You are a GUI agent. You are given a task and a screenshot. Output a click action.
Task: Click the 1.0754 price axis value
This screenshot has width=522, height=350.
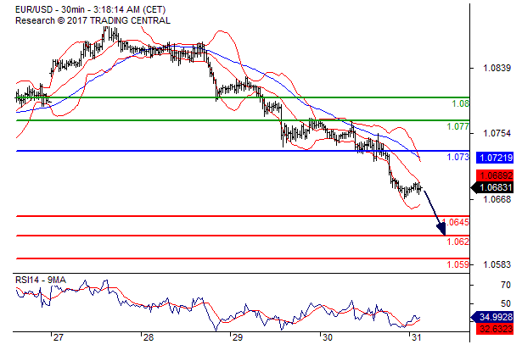[497, 133]
